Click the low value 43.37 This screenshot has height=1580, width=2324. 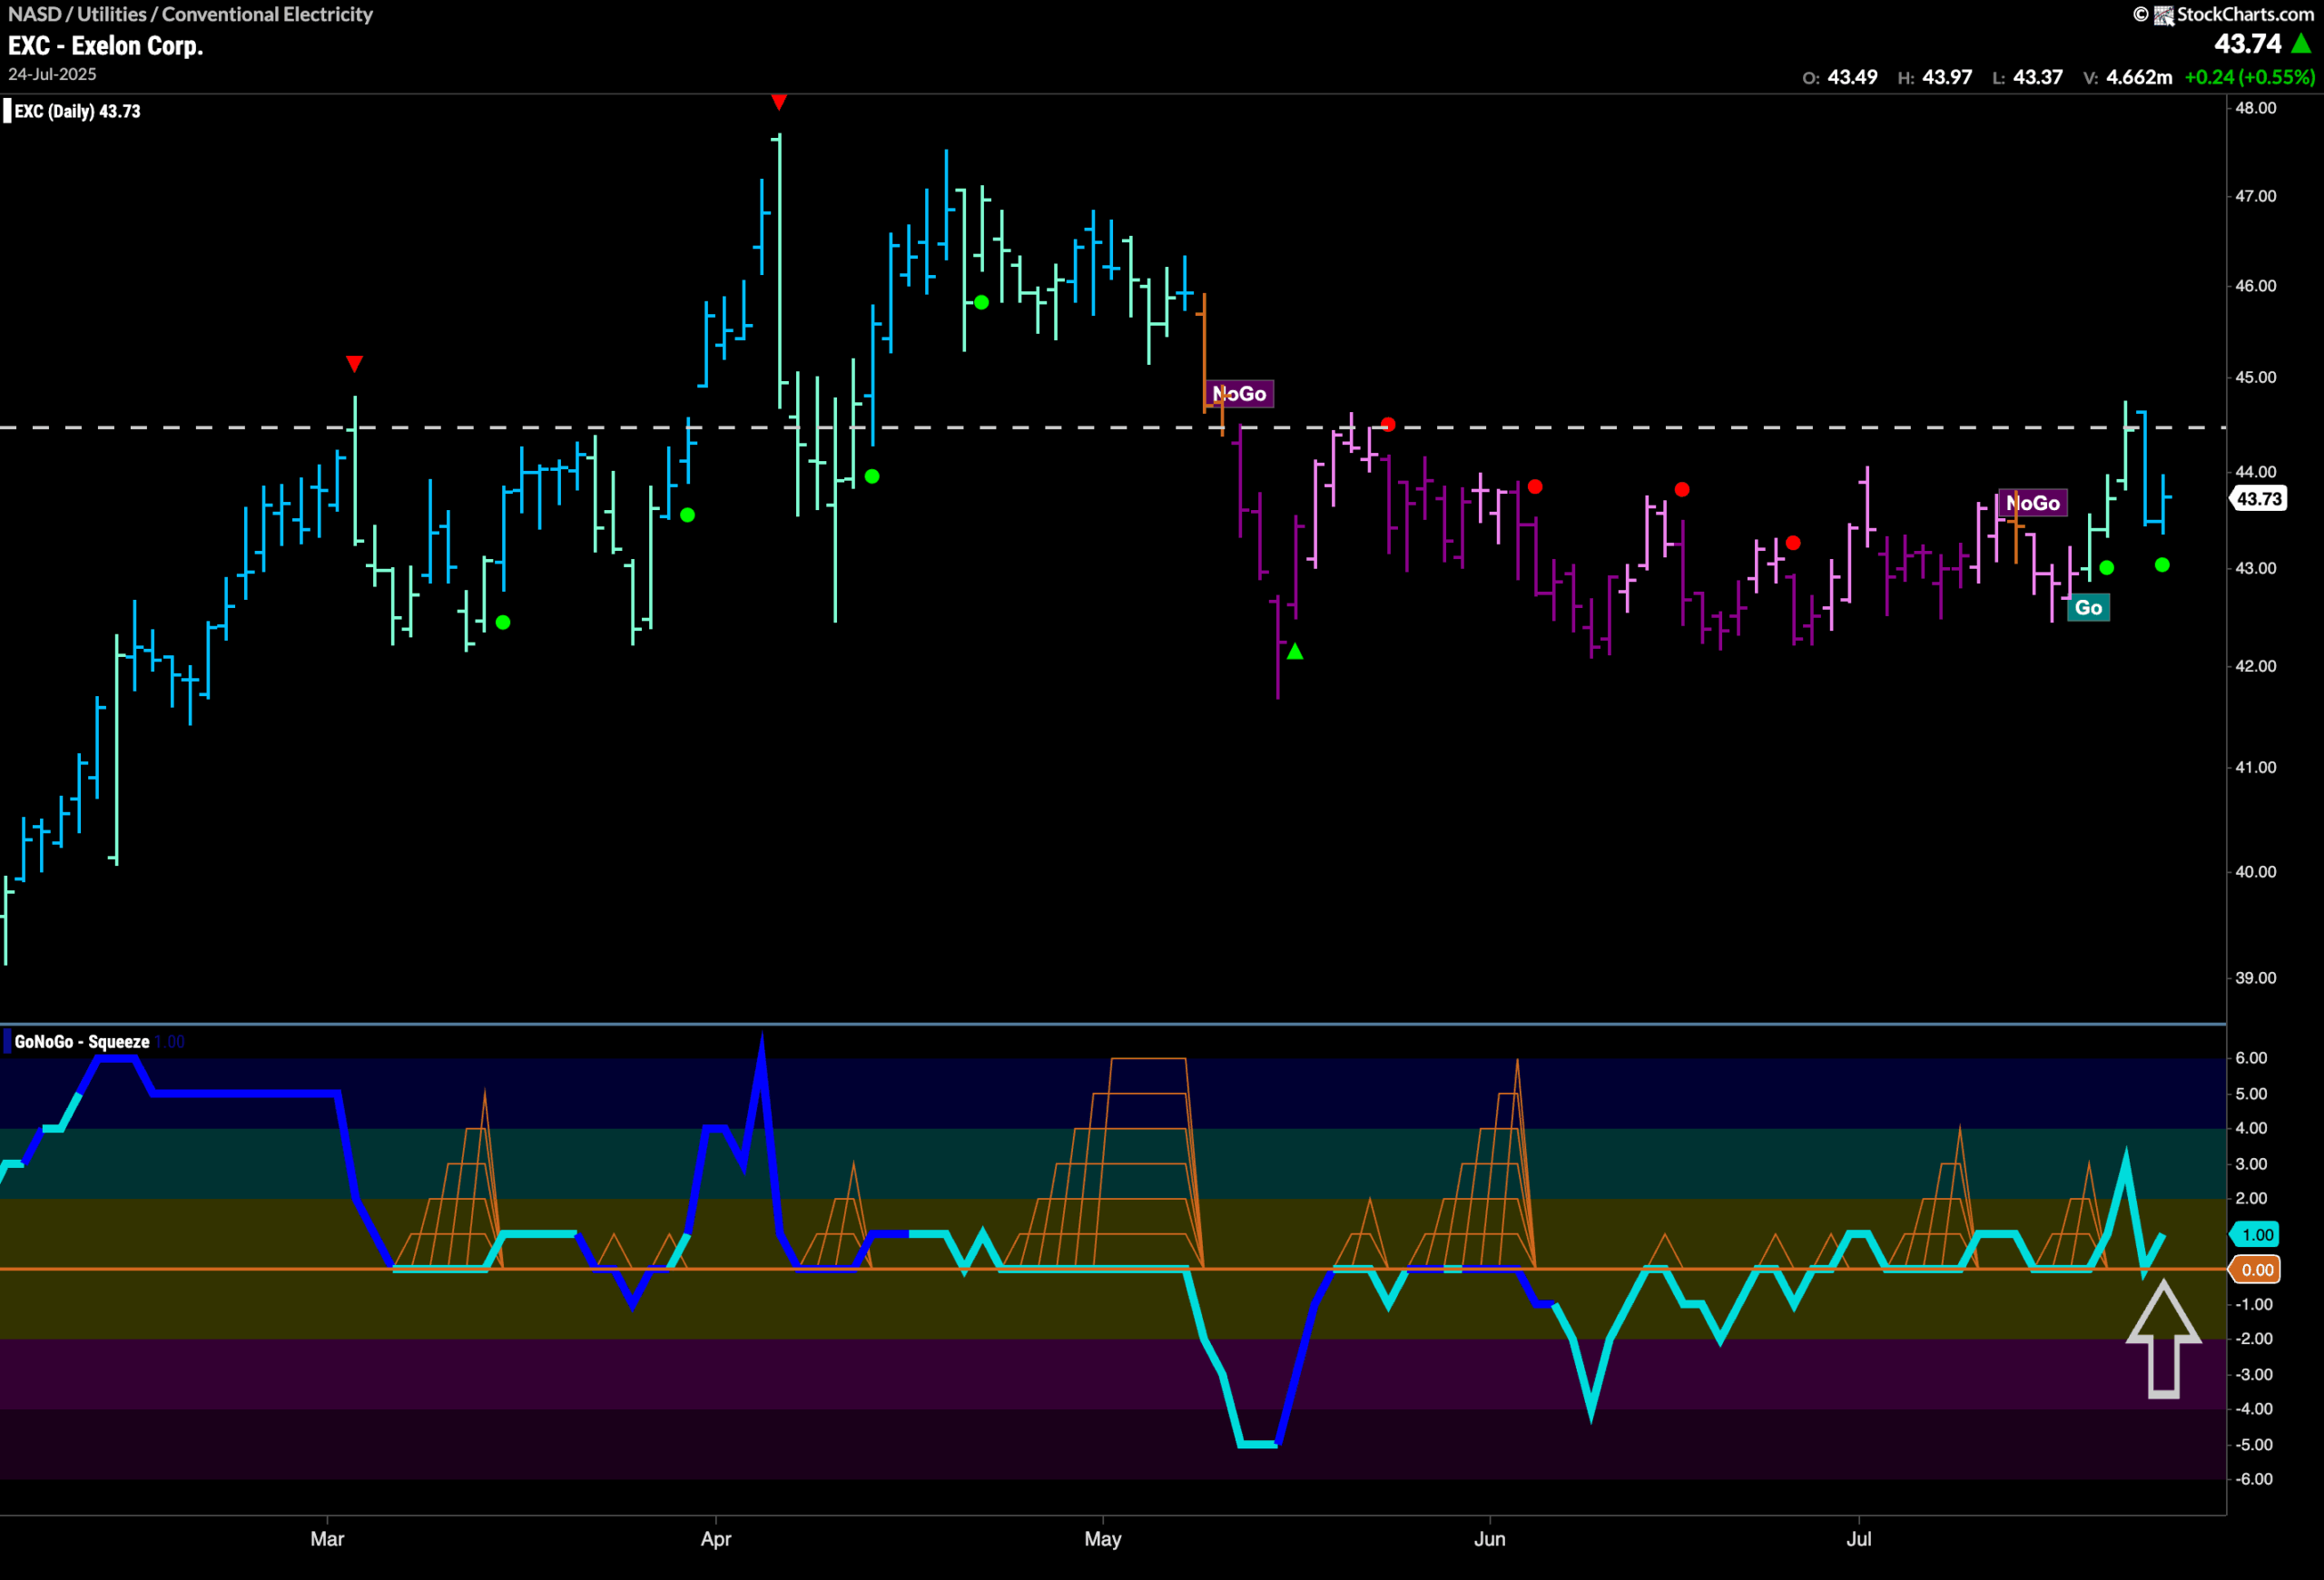[x=2037, y=77]
